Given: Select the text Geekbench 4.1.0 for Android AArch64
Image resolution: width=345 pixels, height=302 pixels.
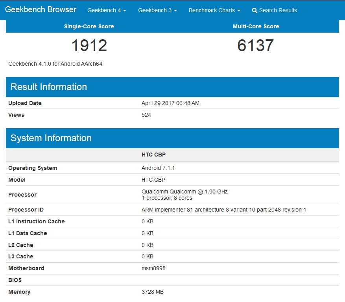Looking at the screenshot, I should (x=55, y=64).
